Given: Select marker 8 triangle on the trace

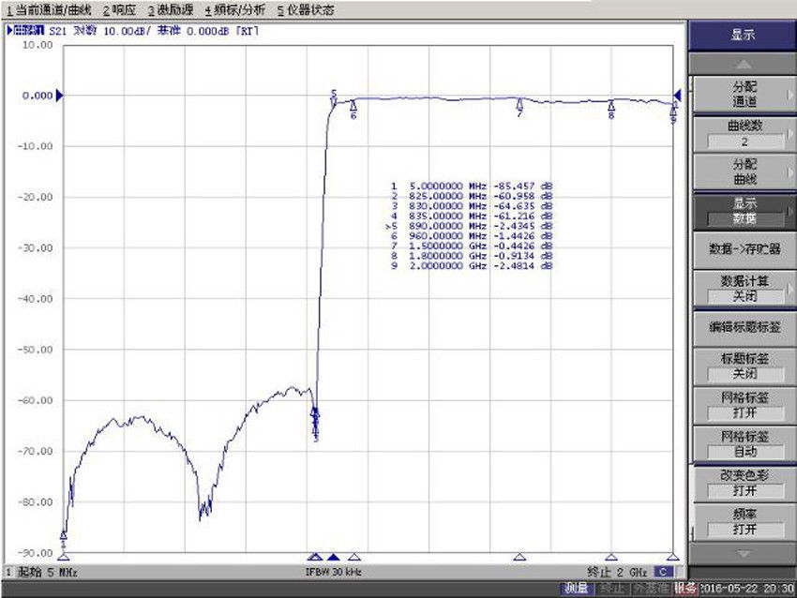Looking at the screenshot, I should pos(611,105).
